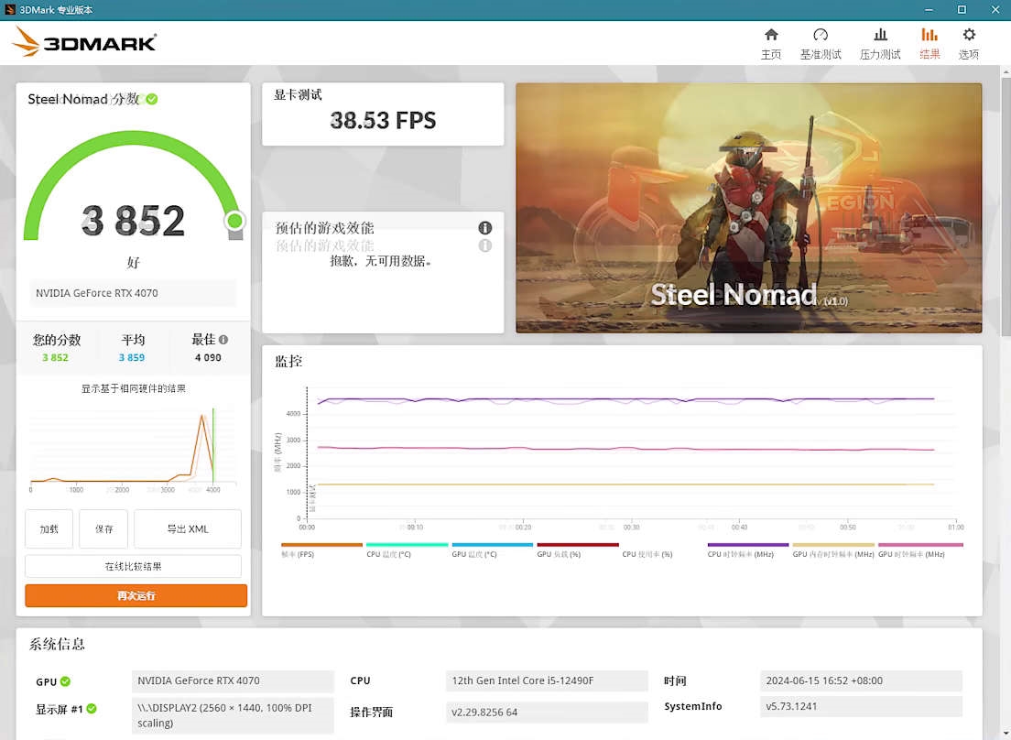Click green check beside 显示屏 #1
Image resolution: width=1011 pixels, height=740 pixels.
(x=92, y=709)
